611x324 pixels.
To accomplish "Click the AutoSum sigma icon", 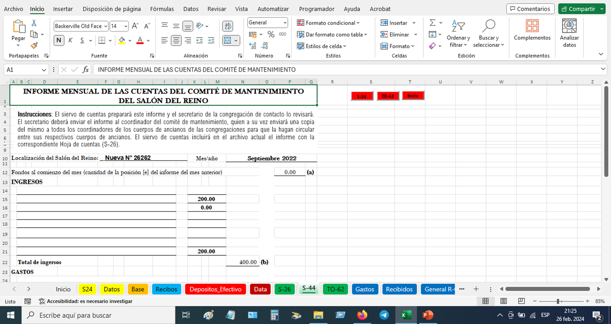I will click(432, 22).
